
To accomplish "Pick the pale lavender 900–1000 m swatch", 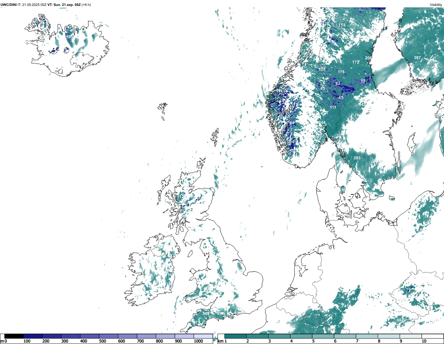I will tap(184, 336).
